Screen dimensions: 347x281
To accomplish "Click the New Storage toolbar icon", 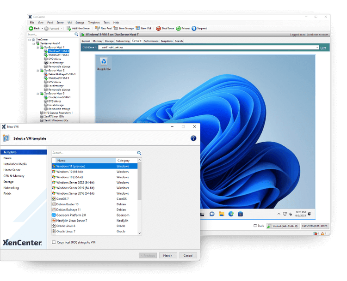I will (116, 28).
